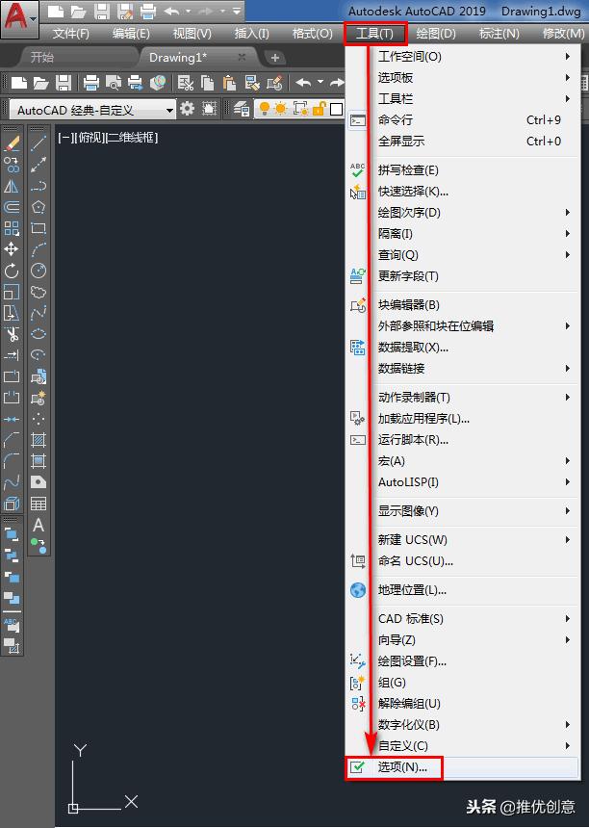Select the Circle tool

tap(38, 271)
